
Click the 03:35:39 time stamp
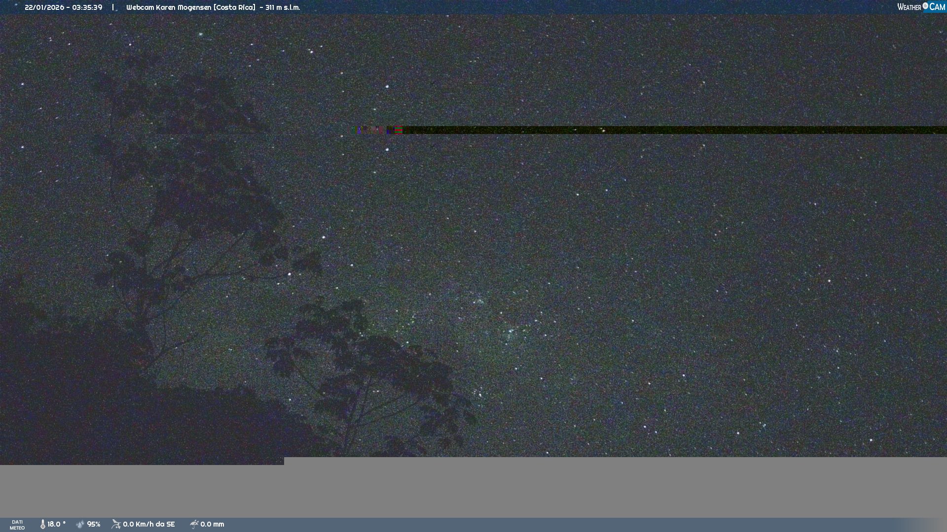click(x=87, y=7)
